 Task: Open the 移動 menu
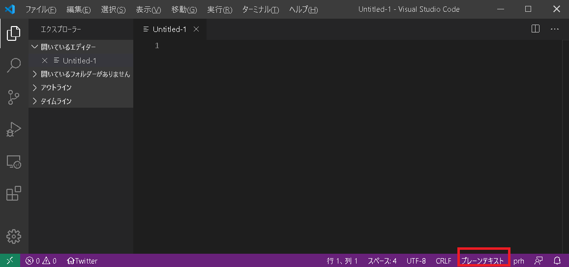184,9
